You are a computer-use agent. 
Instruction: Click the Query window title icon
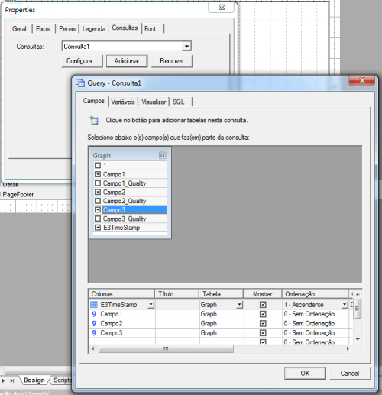[x=80, y=83]
